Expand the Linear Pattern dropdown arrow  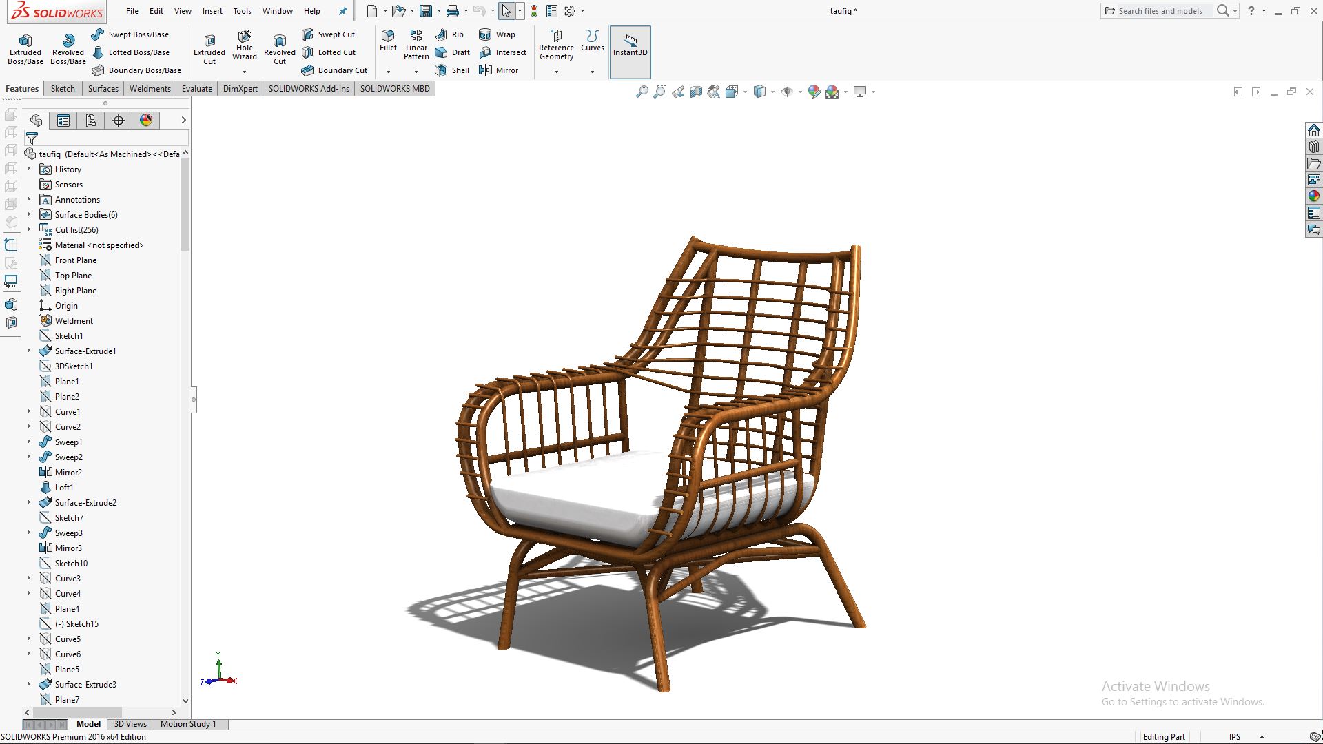[x=416, y=72]
